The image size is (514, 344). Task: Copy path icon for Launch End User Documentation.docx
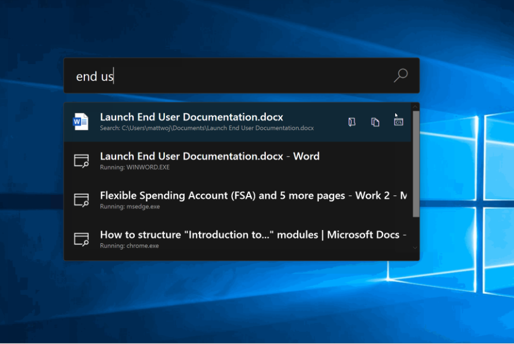click(x=375, y=122)
